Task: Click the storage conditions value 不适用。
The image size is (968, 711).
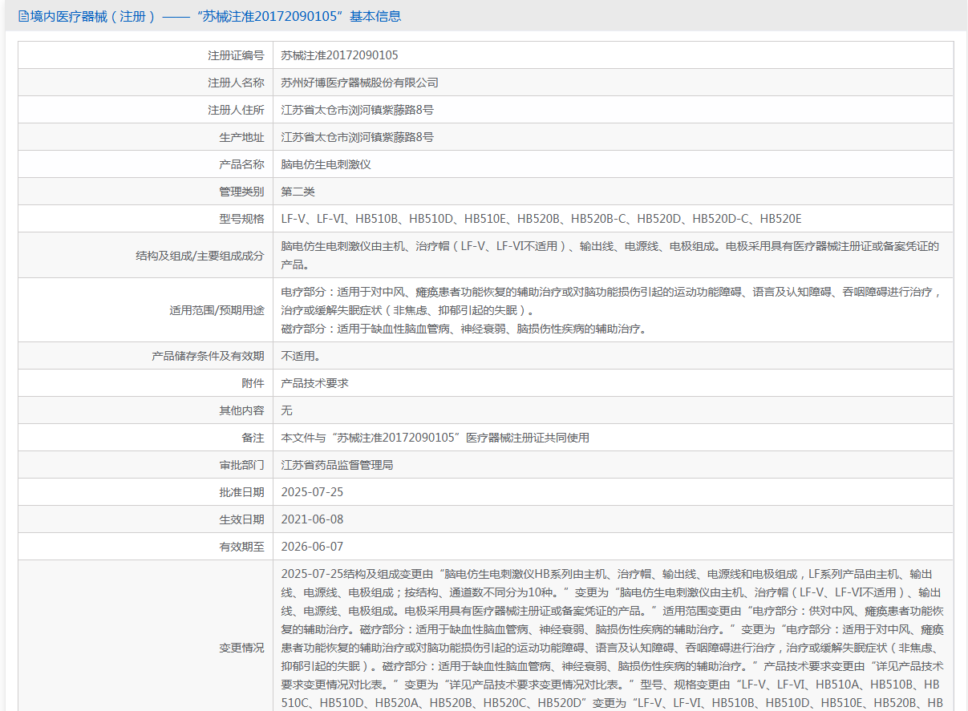Action: click(x=301, y=356)
